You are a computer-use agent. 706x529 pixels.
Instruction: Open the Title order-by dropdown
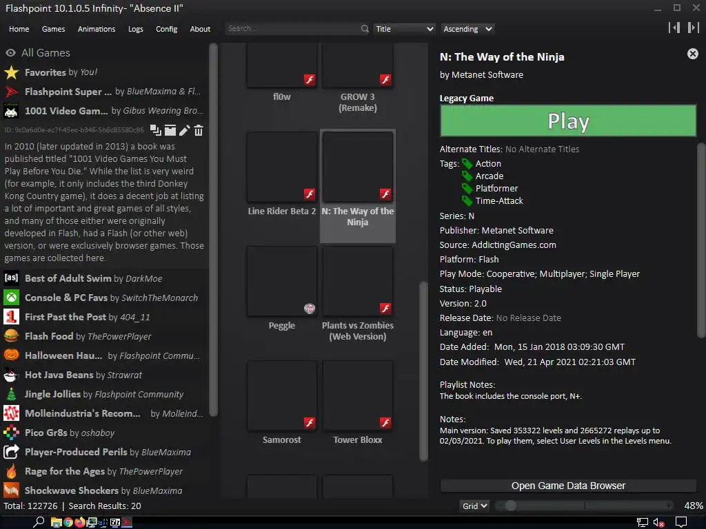404,29
